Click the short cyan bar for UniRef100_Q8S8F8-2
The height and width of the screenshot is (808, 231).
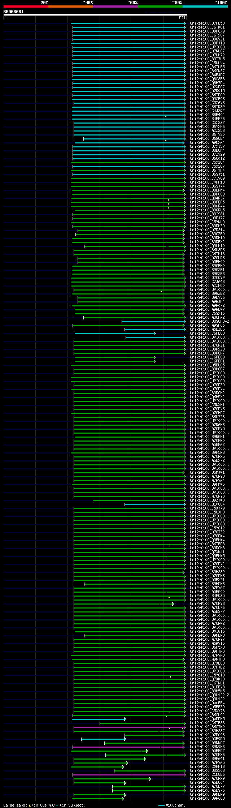[154, 322]
